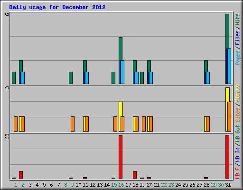Click the red kB F bar for day 2
243x190 pixels.
click(21, 175)
